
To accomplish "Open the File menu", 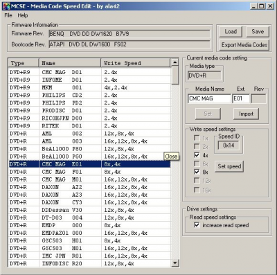I will [8, 15].
